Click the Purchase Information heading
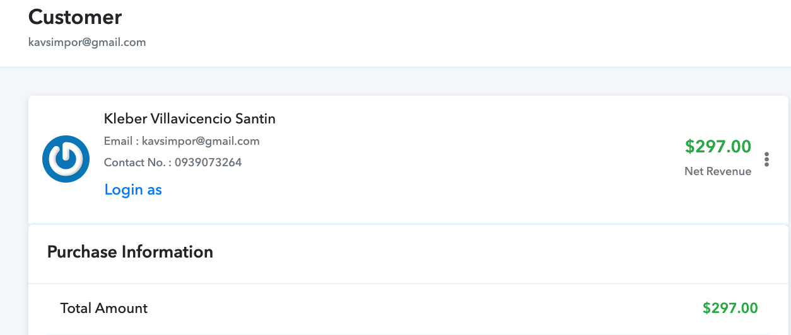Screen dimensions: 791x335 click(130, 252)
